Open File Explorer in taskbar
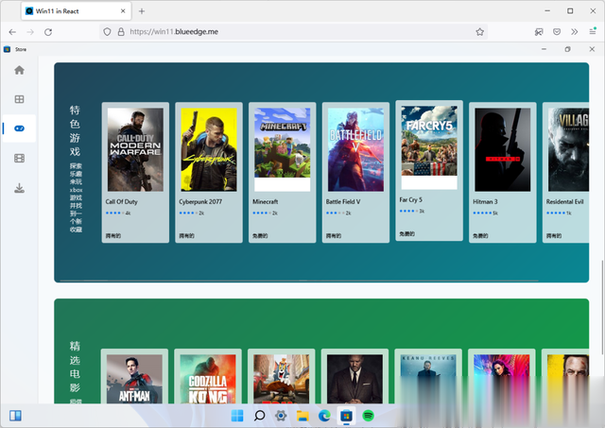The height and width of the screenshot is (428, 605). (x=302, y=416)
